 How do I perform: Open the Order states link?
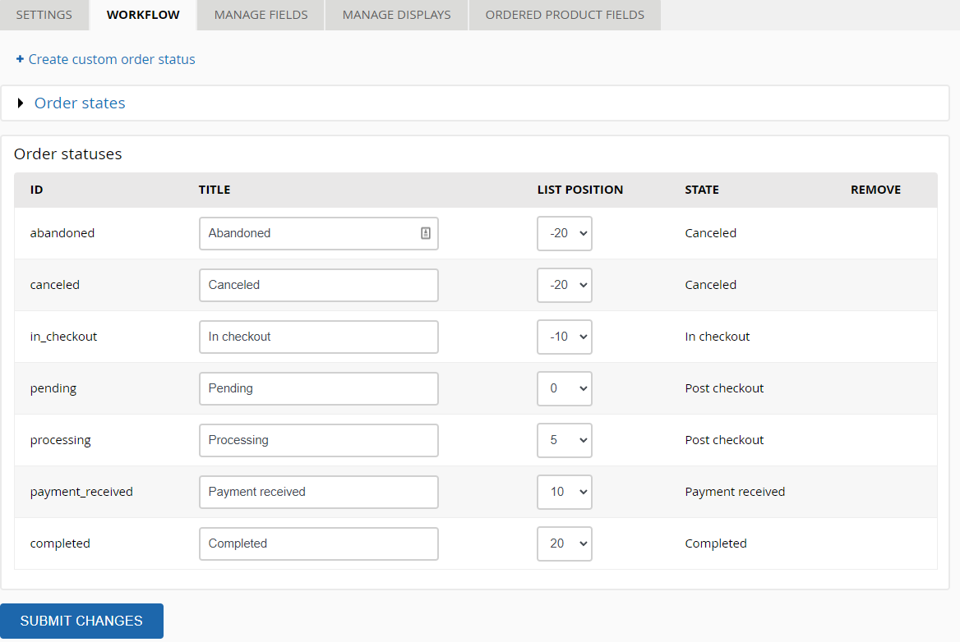coord(80,103)
